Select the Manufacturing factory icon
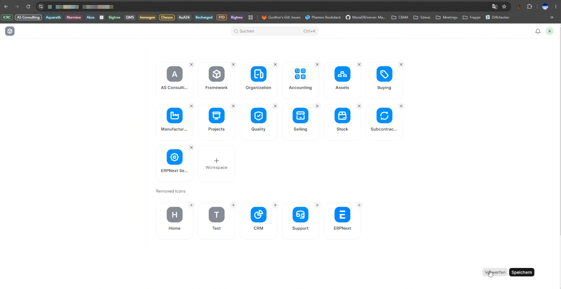 point(174,116)
